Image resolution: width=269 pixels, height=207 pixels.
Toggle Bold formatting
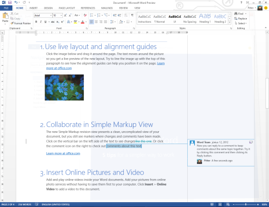tap(36, 22)
